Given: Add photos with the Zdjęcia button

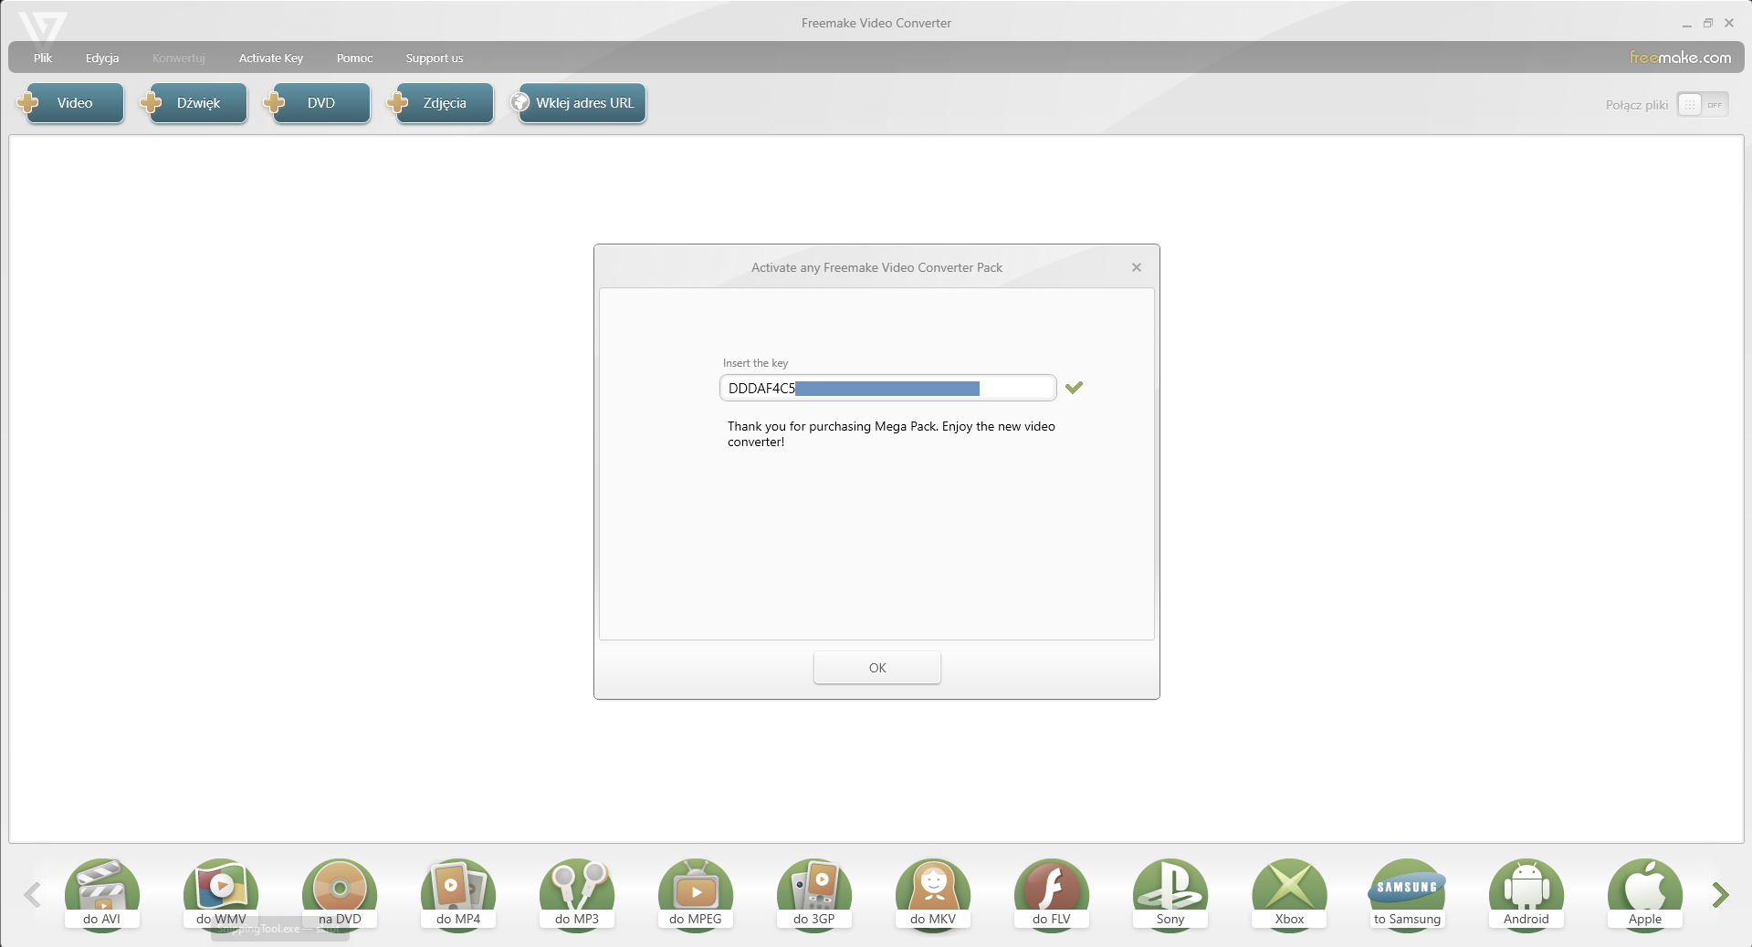Looking at the screenshot, I should tap(440, 103).
